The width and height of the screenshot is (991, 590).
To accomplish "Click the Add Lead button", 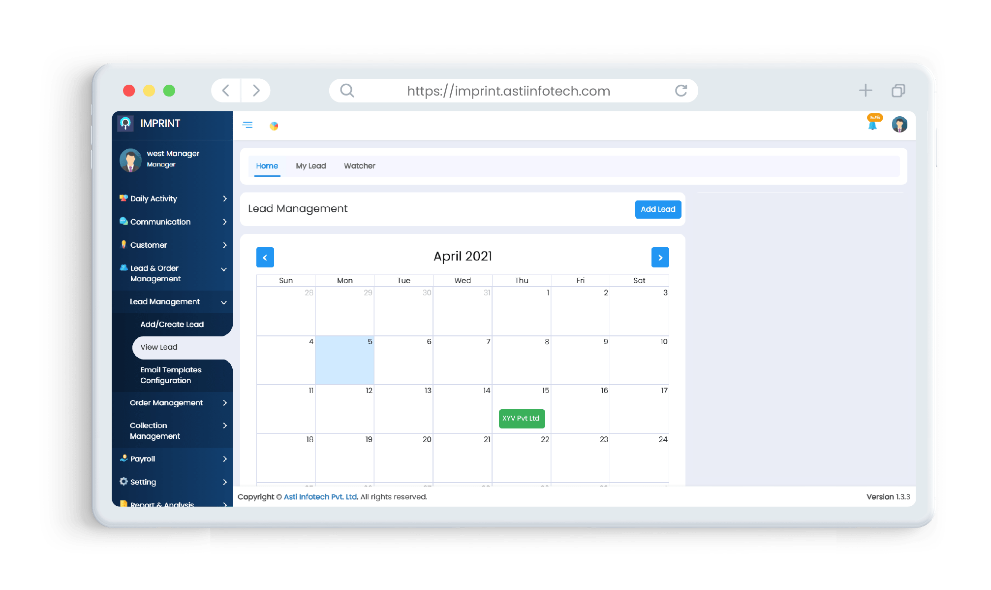I will click(657, 209).
